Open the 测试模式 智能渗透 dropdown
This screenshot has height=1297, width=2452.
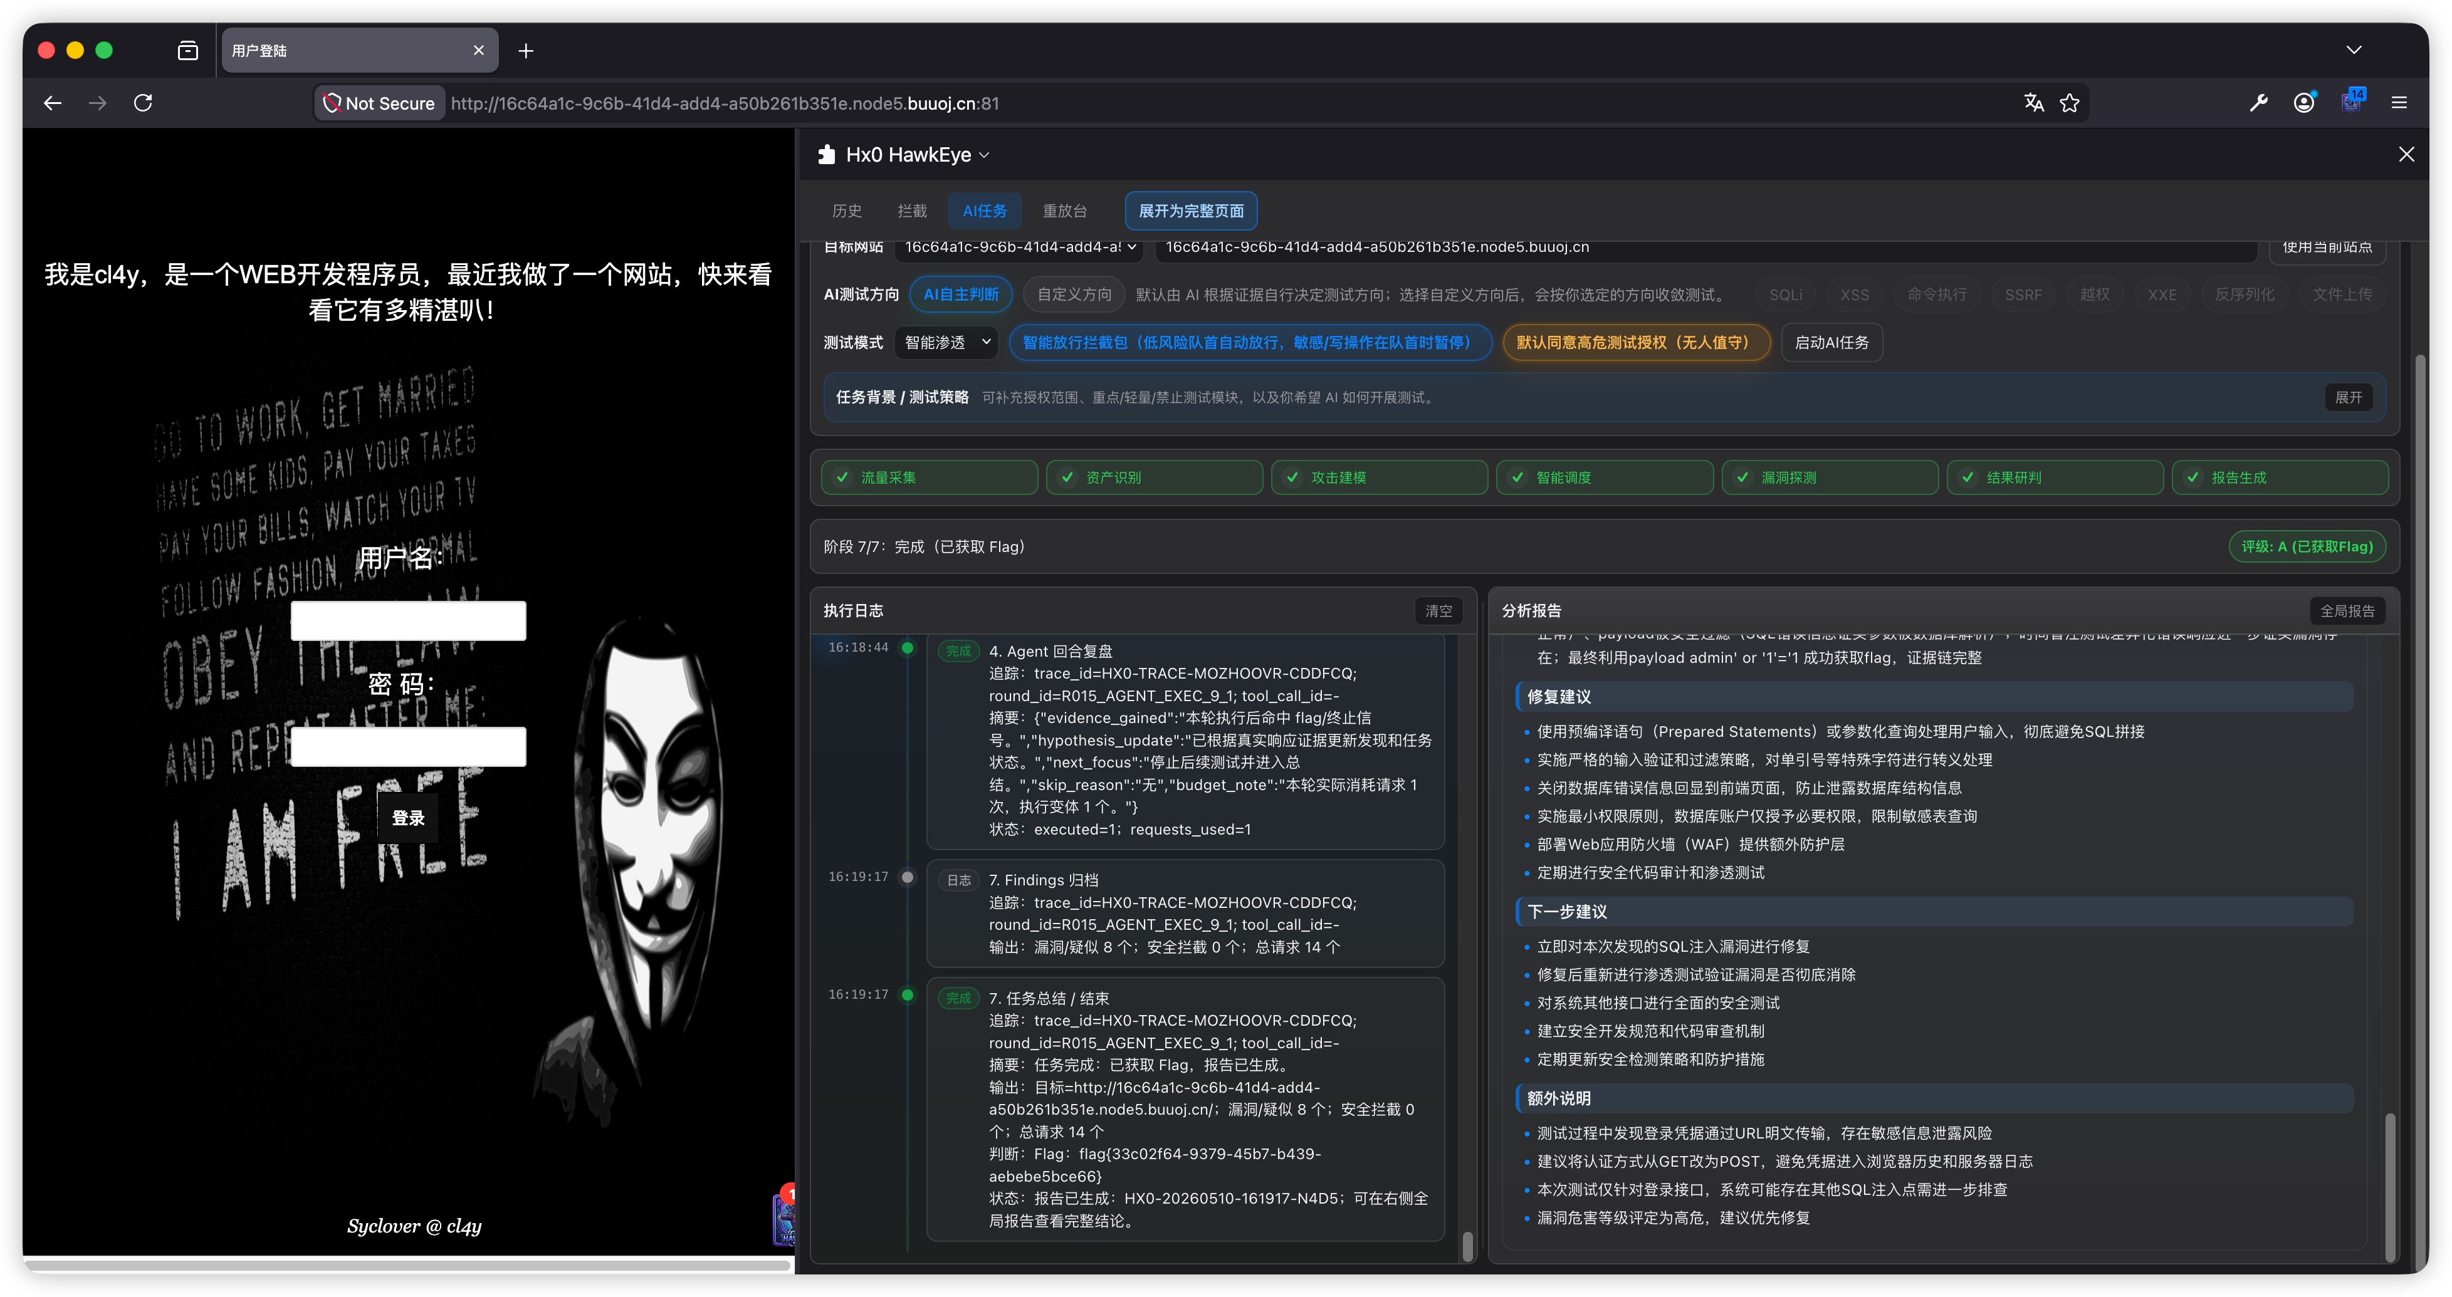947,343
